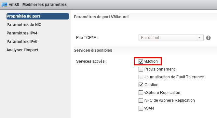217x118 pixels.
Task: Uncheck the Gestion service checkbox
Action: coord(141,85)
